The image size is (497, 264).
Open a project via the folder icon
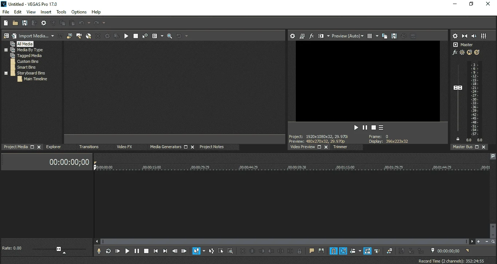(15, 23)
